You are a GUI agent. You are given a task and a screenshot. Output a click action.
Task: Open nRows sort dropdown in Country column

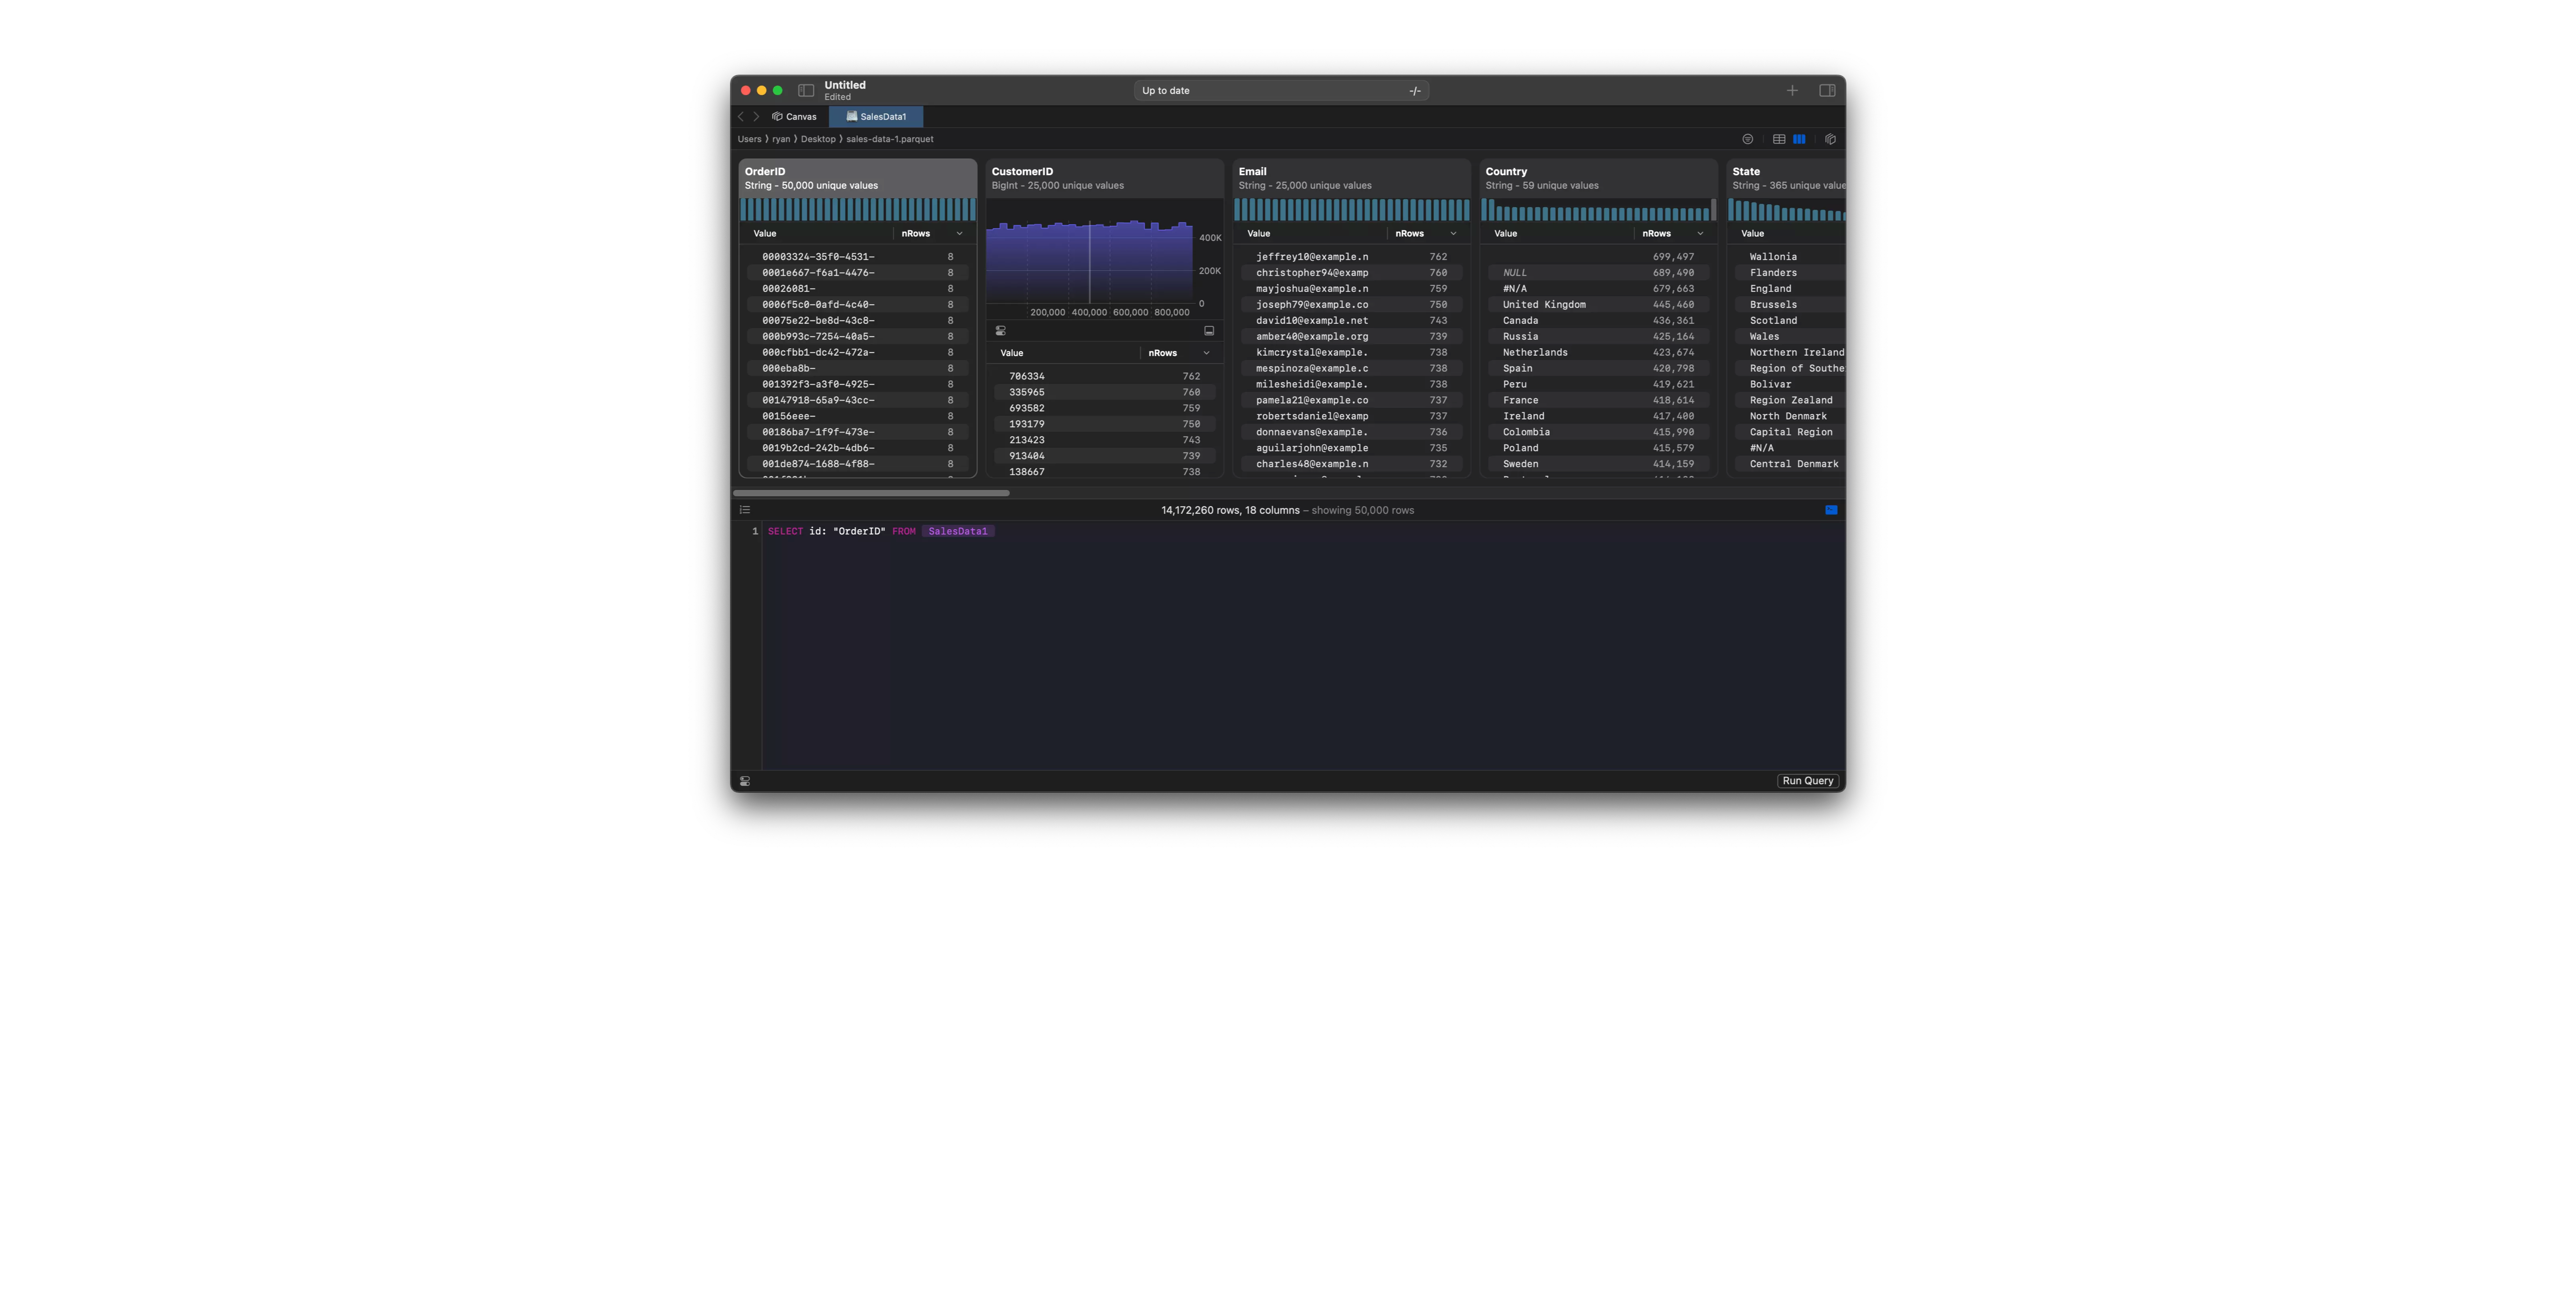pyautogui.click(x=1700, y=233)
